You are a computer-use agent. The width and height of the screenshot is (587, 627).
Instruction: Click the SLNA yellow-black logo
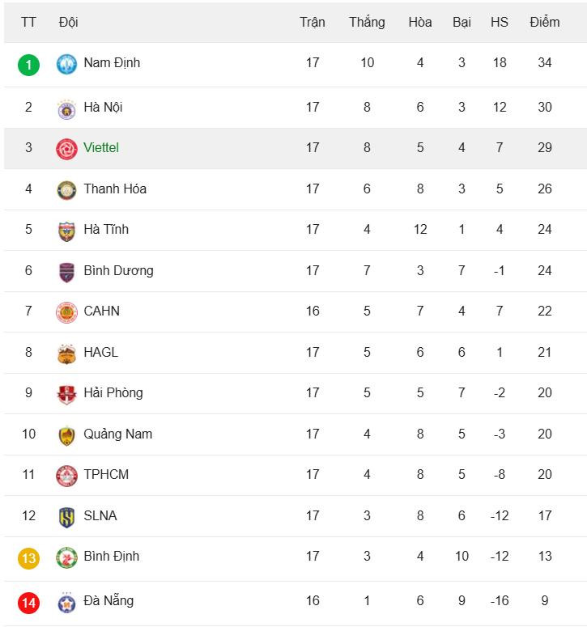tap(66, 517)
